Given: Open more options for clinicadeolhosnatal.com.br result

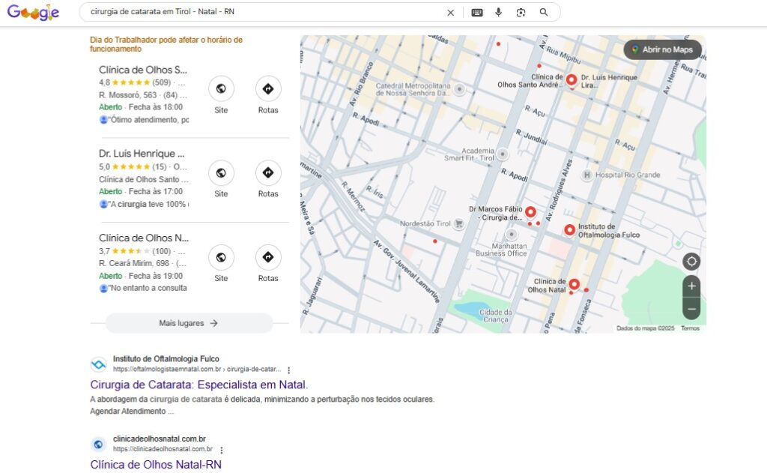Looking at the screenshot, I should 222,450.
